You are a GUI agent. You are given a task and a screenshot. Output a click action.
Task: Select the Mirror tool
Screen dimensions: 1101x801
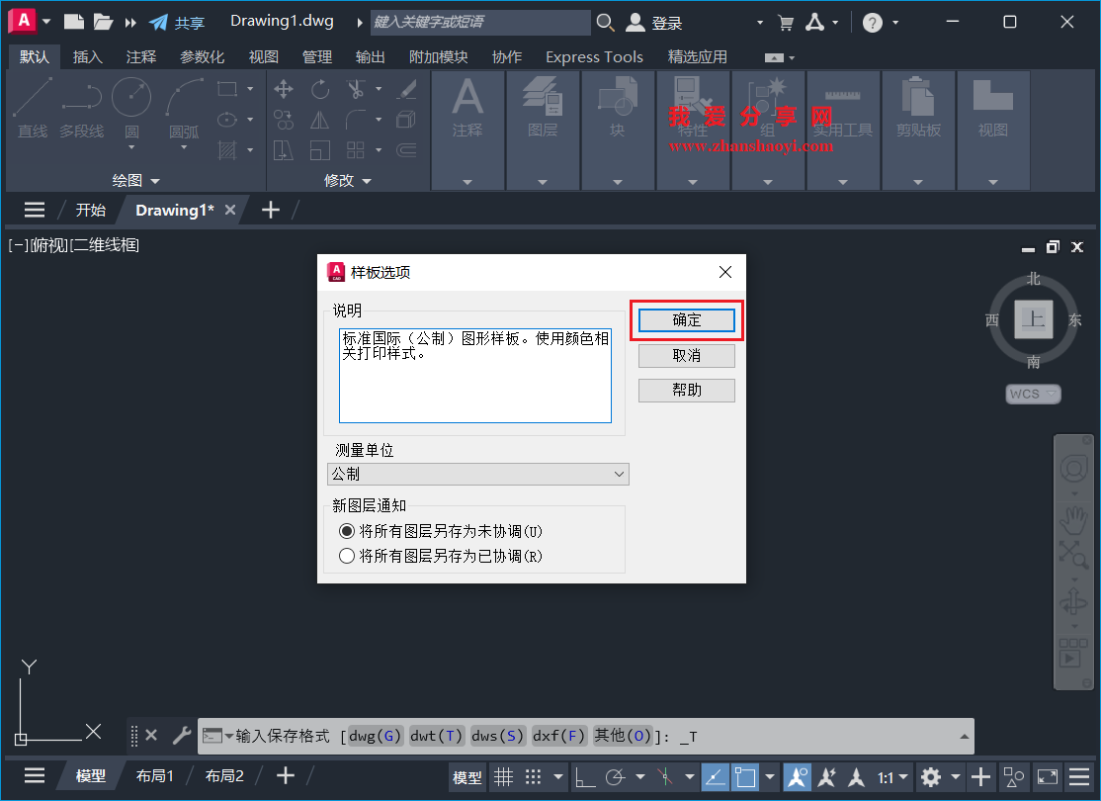[x=320, y=121]
